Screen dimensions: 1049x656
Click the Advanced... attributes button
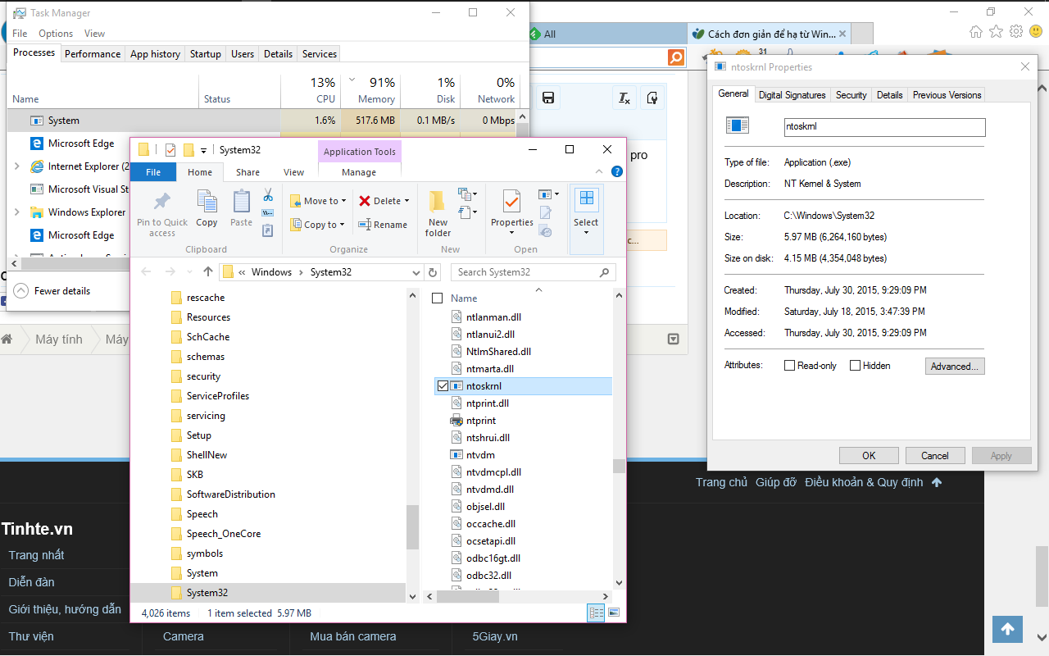(955, 367)
